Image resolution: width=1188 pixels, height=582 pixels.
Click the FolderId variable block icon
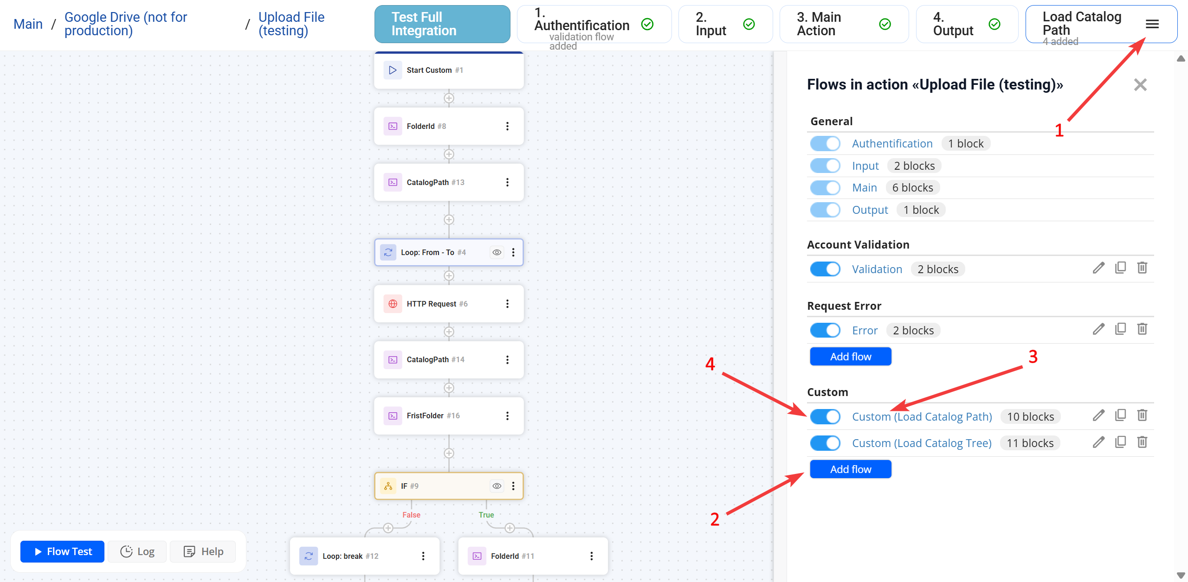click(393, 126)
